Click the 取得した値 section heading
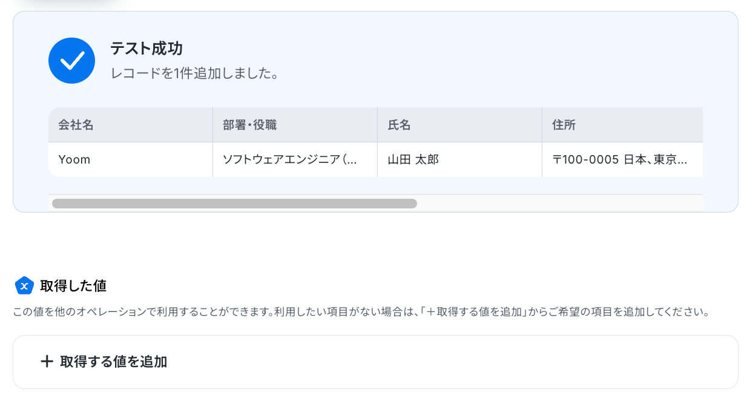The width and height of the screenshot is (747, 395). (x=73, y=285)
